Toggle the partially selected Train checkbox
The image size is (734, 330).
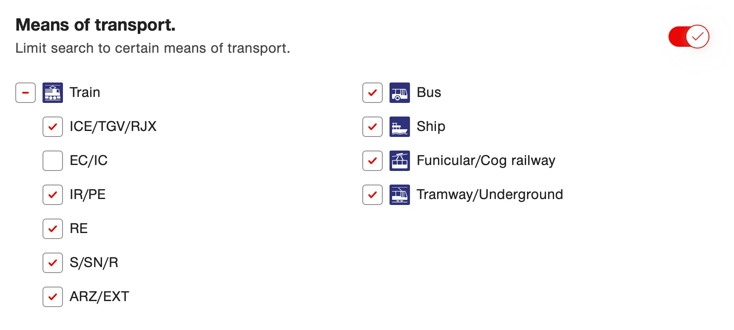click(x=26, y=93)
